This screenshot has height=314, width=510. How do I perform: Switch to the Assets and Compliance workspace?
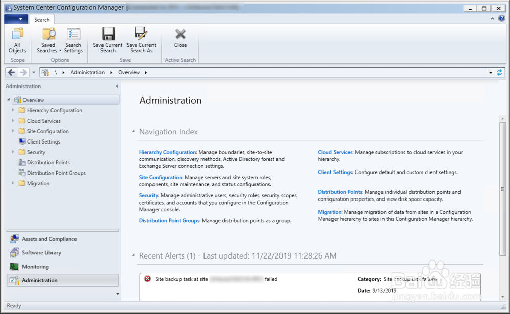click(62, 239)
